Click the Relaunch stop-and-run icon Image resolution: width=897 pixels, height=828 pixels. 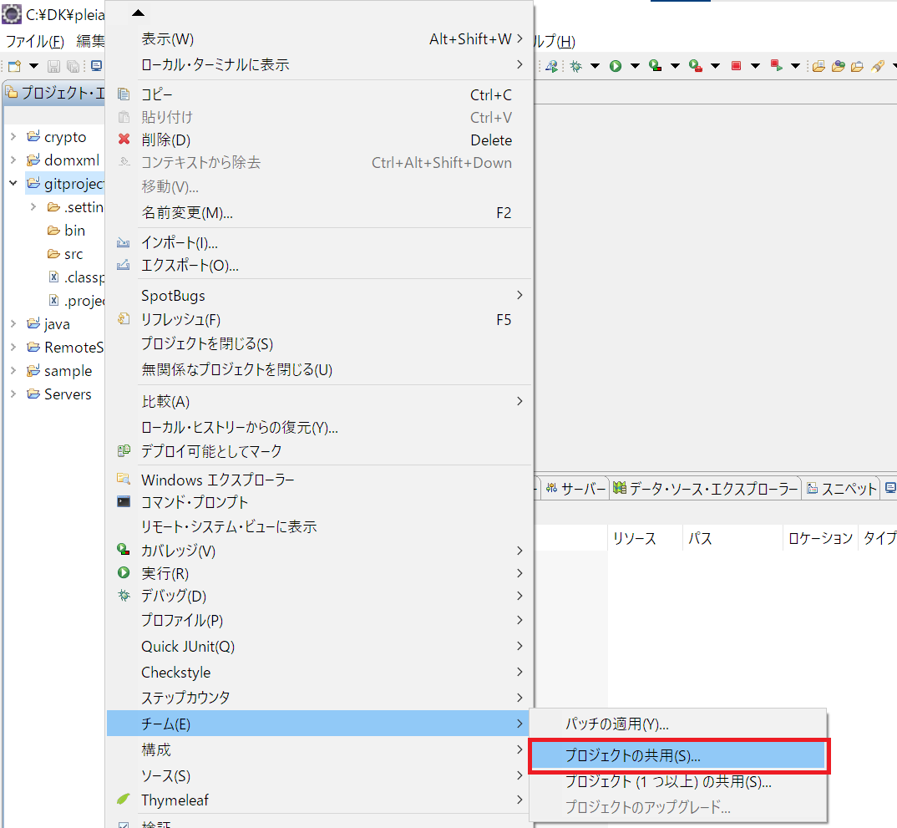click(x=776, y=66)
